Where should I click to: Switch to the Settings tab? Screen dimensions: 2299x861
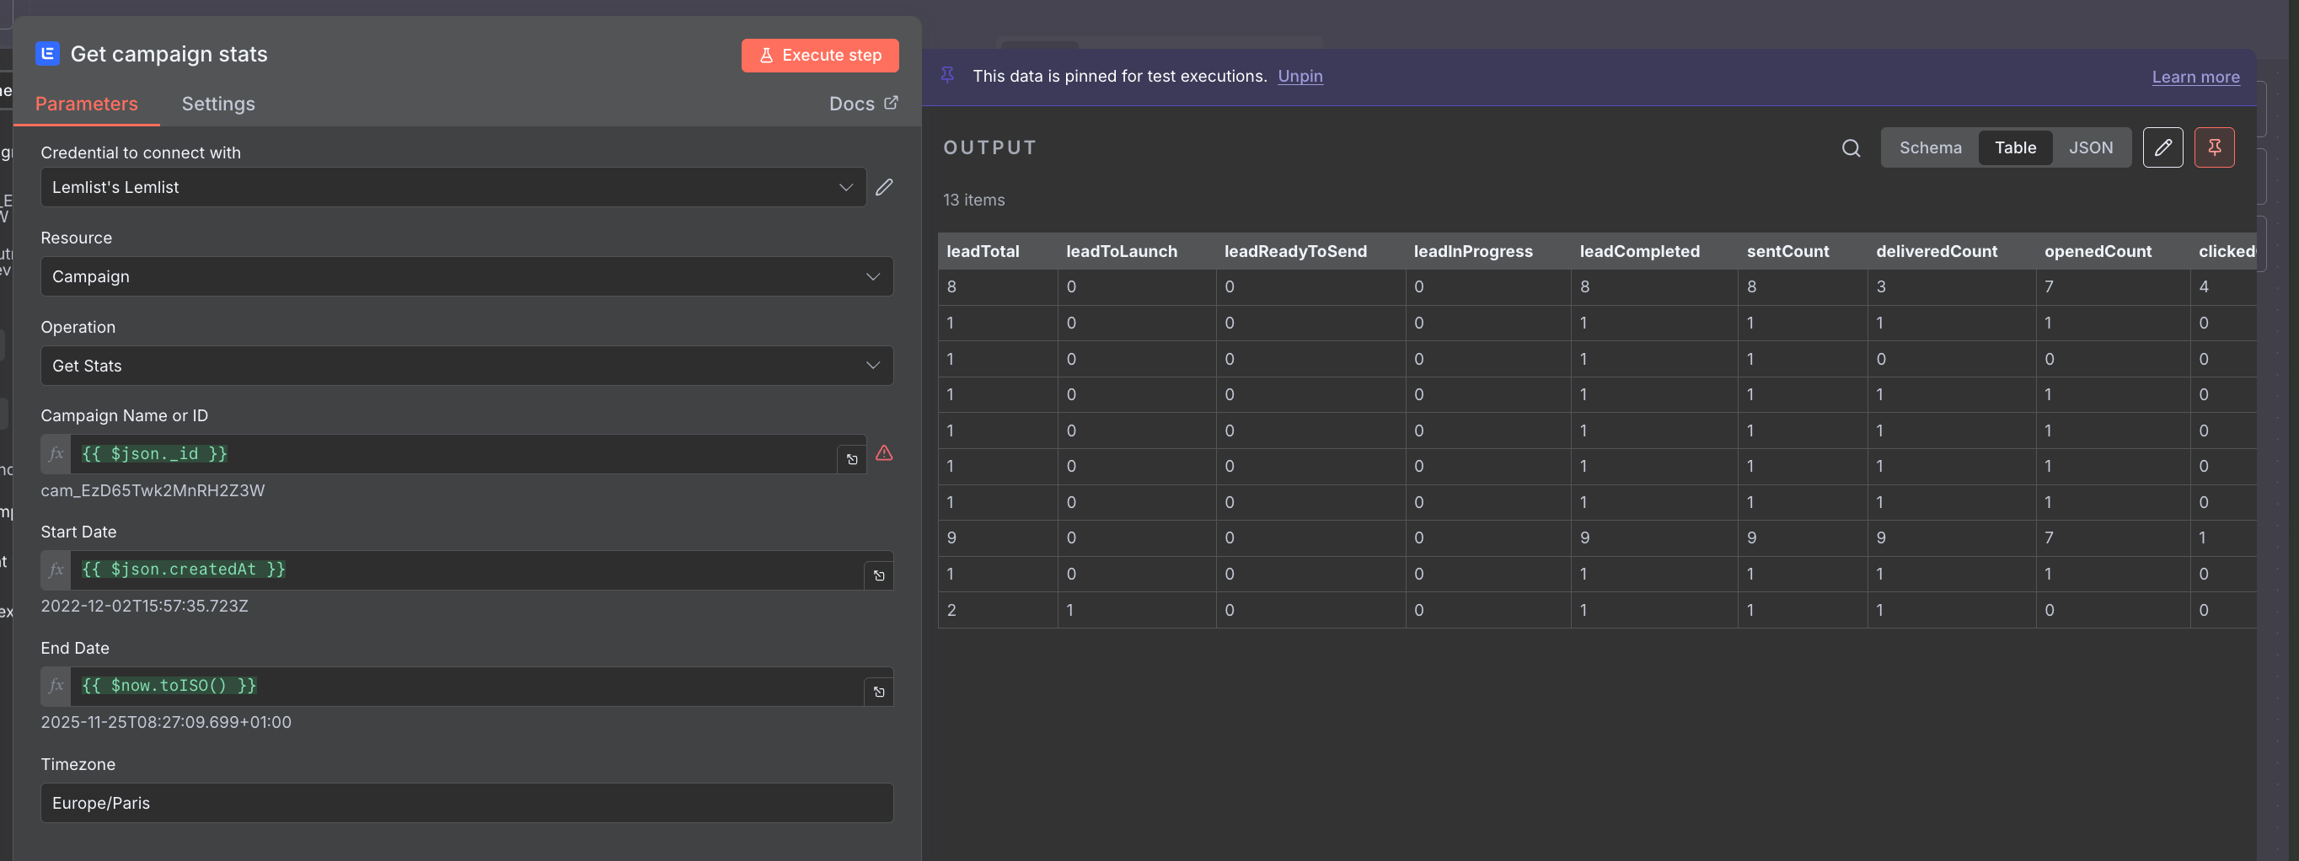click(x=218, y=104)
